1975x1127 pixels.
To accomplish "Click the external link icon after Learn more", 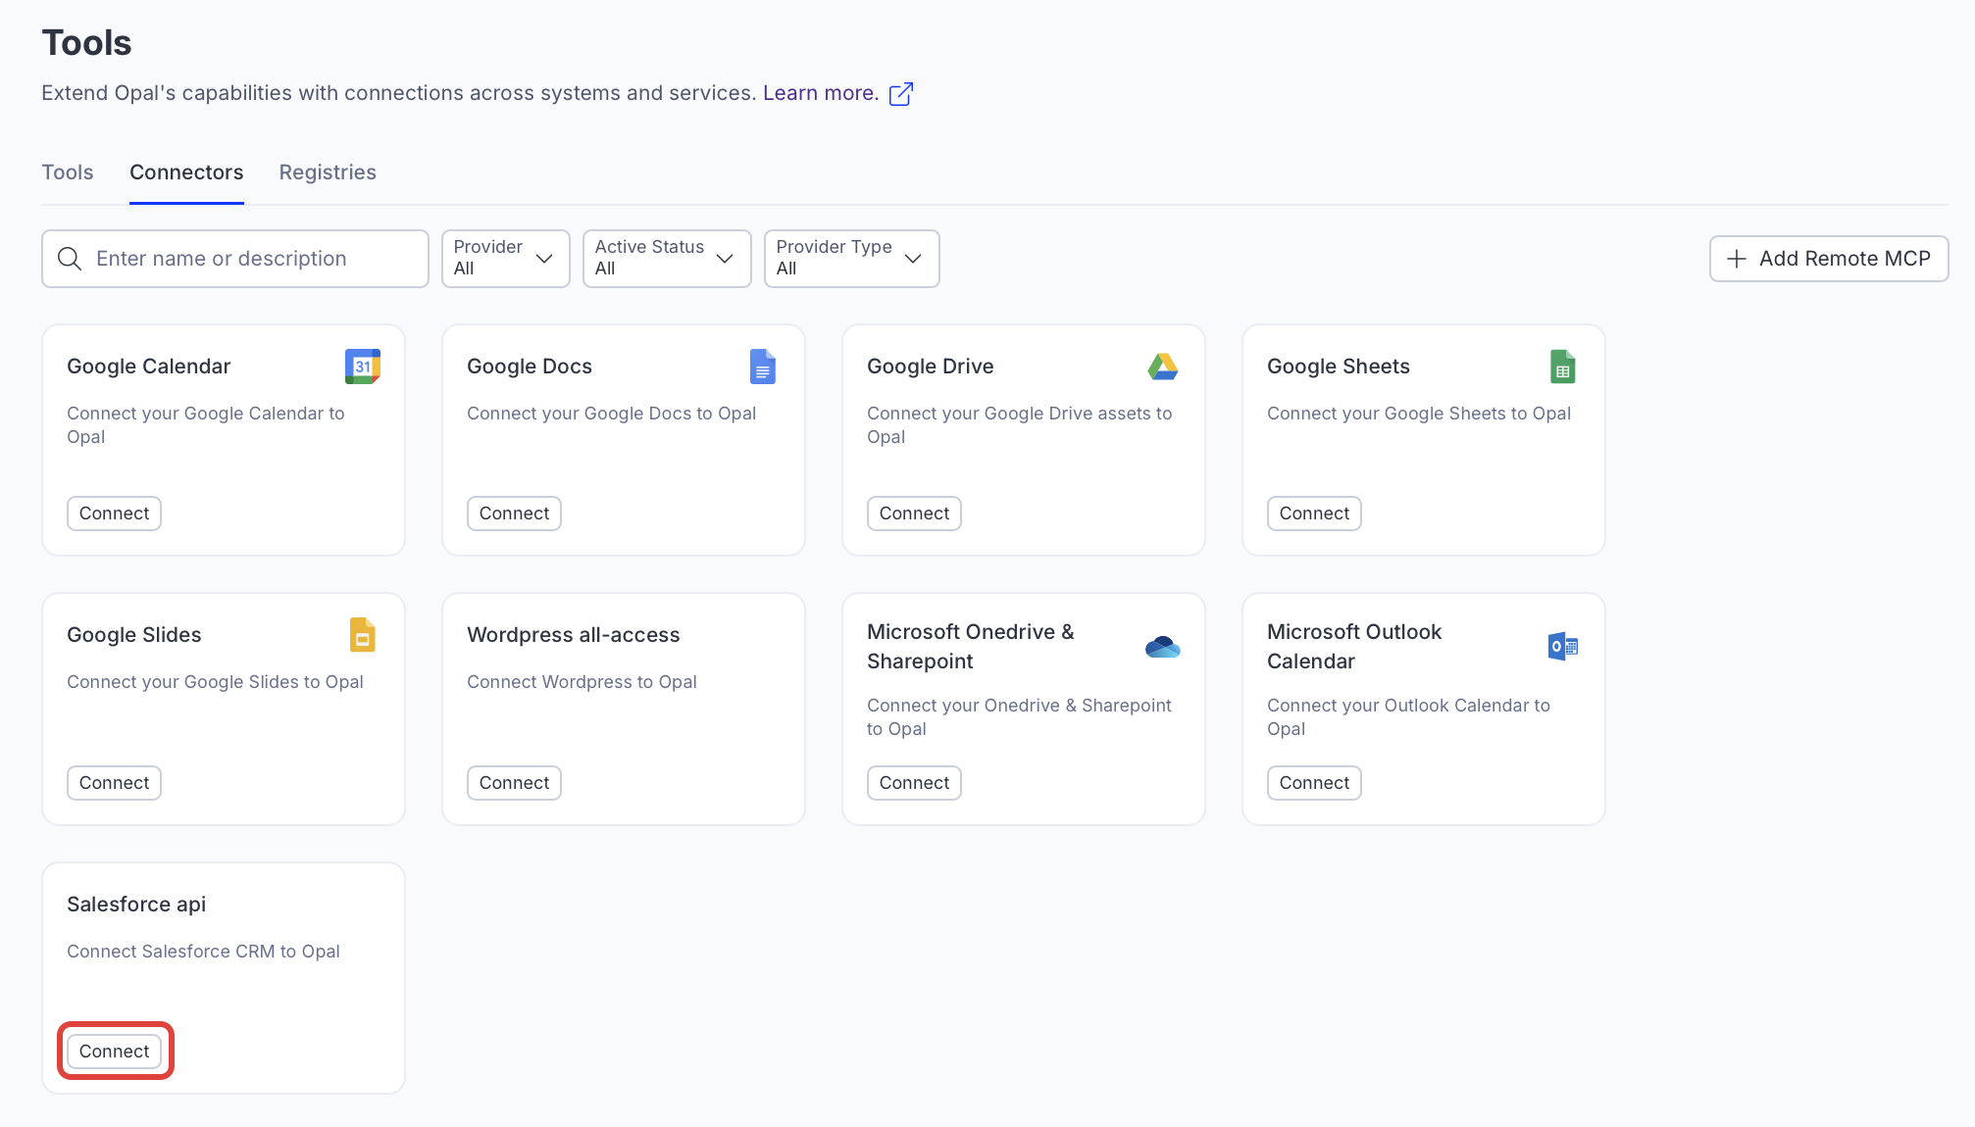I will [900, 94].
